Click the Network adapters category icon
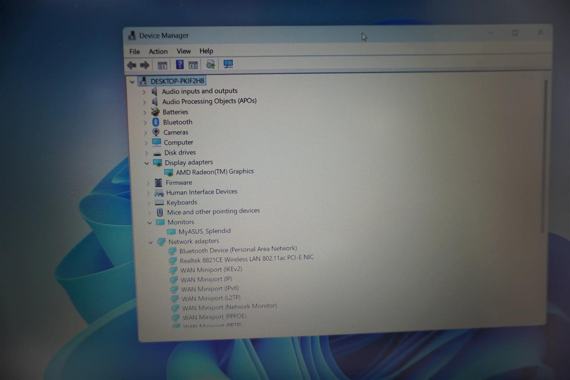570x380 pixels. tap(161, 242)
